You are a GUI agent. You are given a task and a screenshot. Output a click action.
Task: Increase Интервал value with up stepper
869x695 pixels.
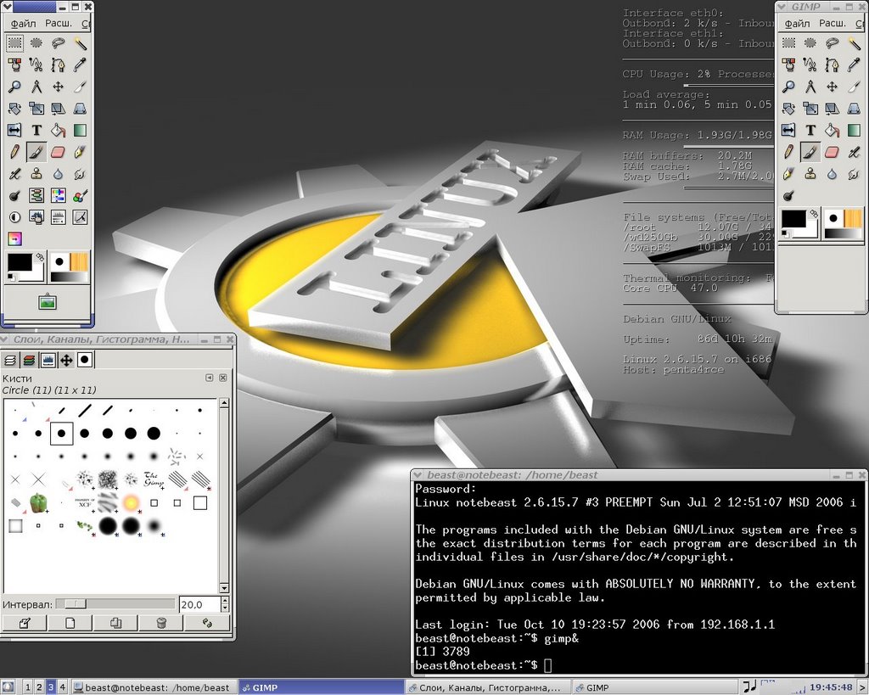[x=224, y=601]
